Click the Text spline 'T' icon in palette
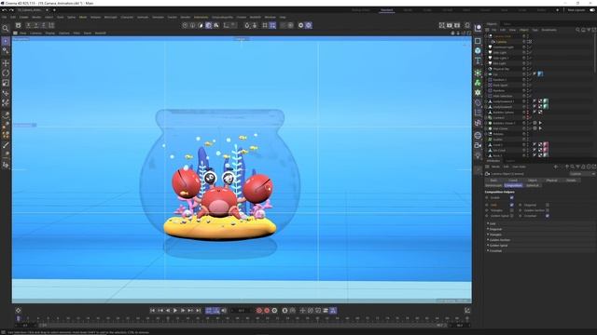597x335 pixels. pos(478,60)
